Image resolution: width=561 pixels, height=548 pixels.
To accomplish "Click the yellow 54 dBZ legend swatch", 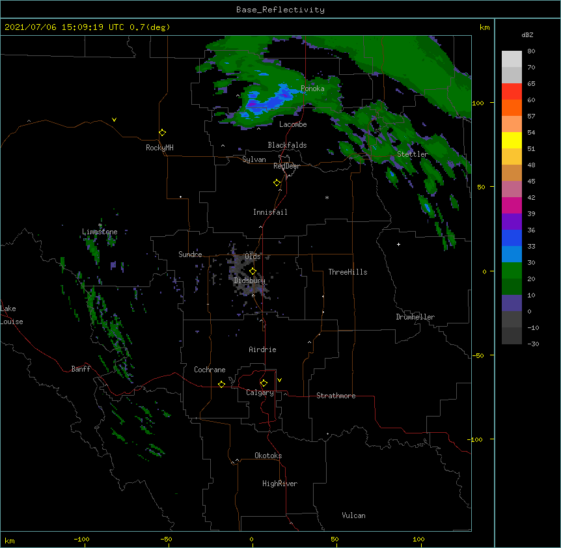I will [512, 140].
